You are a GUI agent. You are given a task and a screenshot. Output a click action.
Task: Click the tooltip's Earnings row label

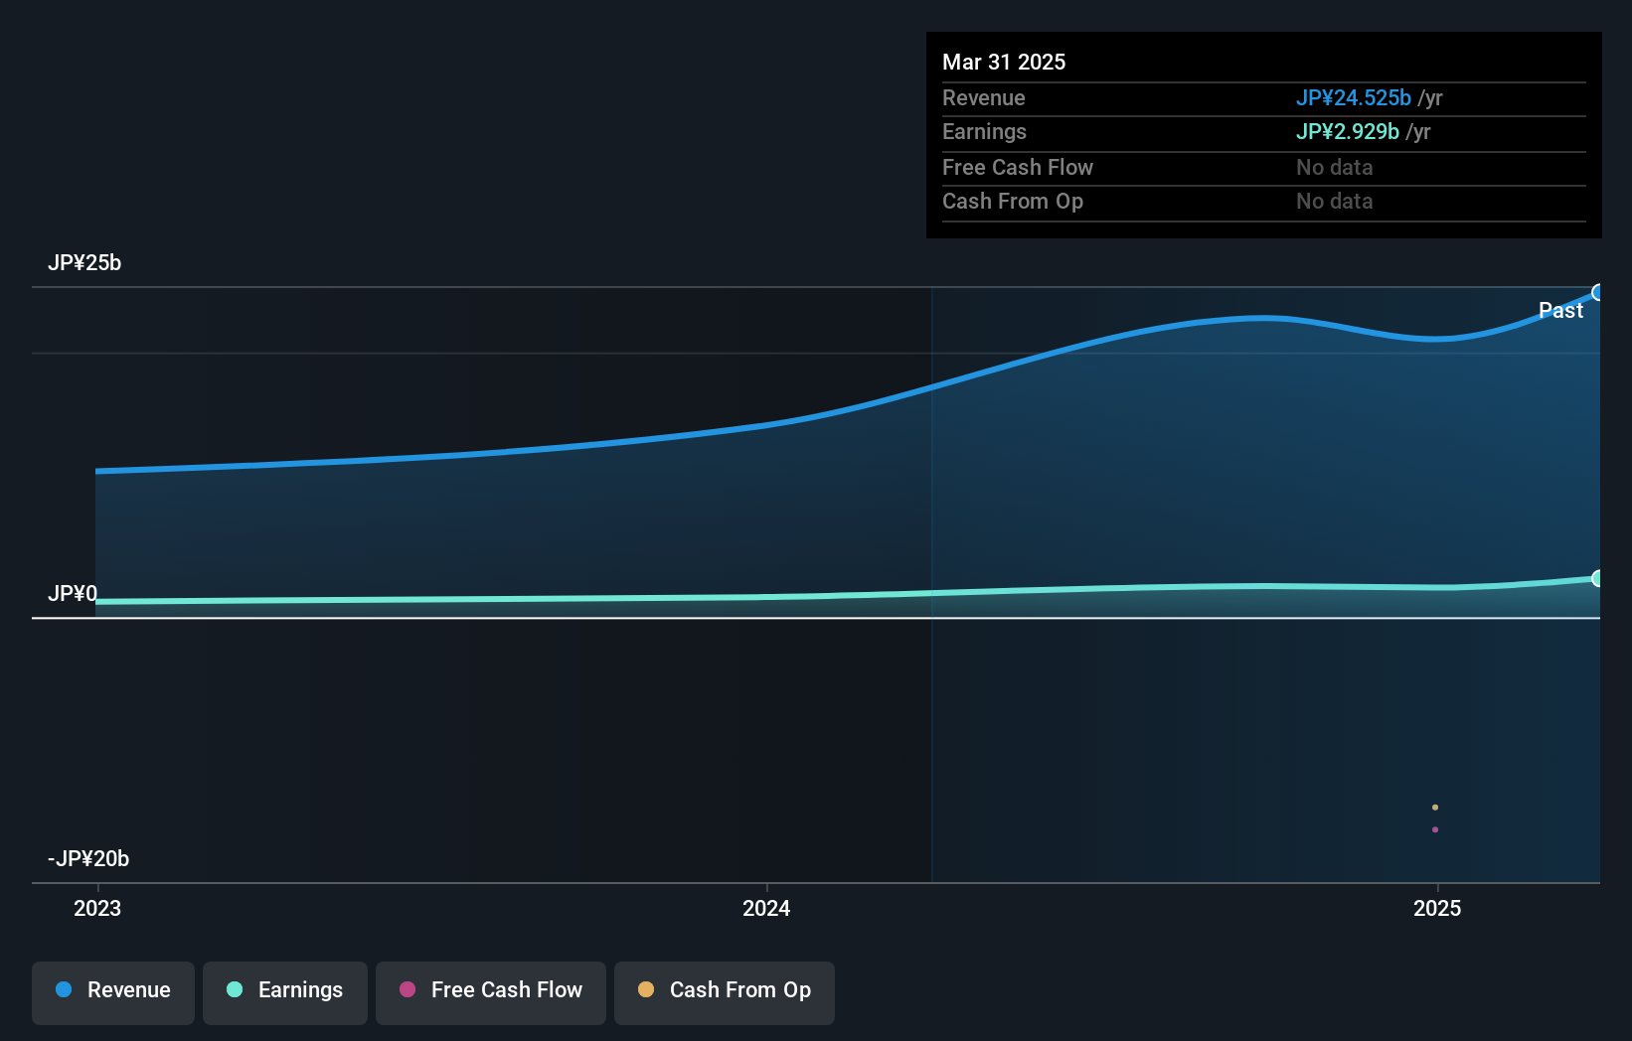pos(984,131)
